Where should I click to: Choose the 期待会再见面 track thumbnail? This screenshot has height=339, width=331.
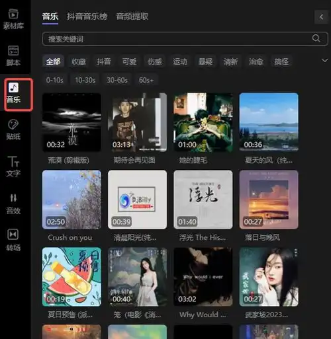137,122
